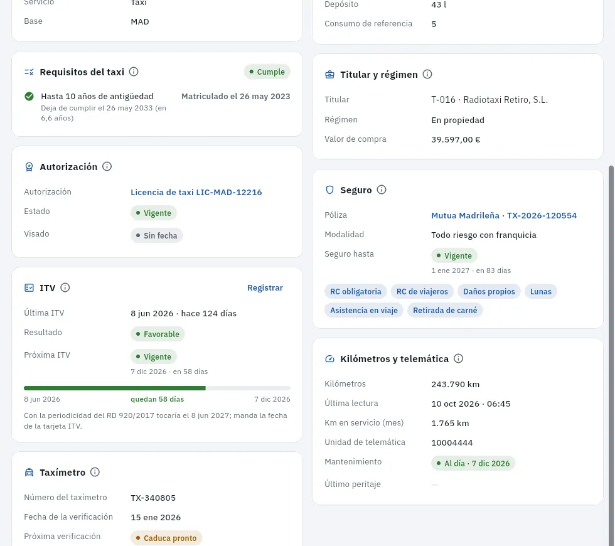The width and height of the screenshot is (615, 546).
Task: Show info for the ITV section
Action: [65, 288]
